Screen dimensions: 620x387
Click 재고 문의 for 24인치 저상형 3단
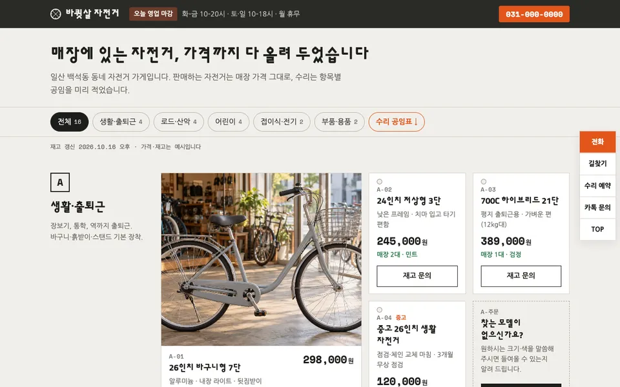point(417,276)
